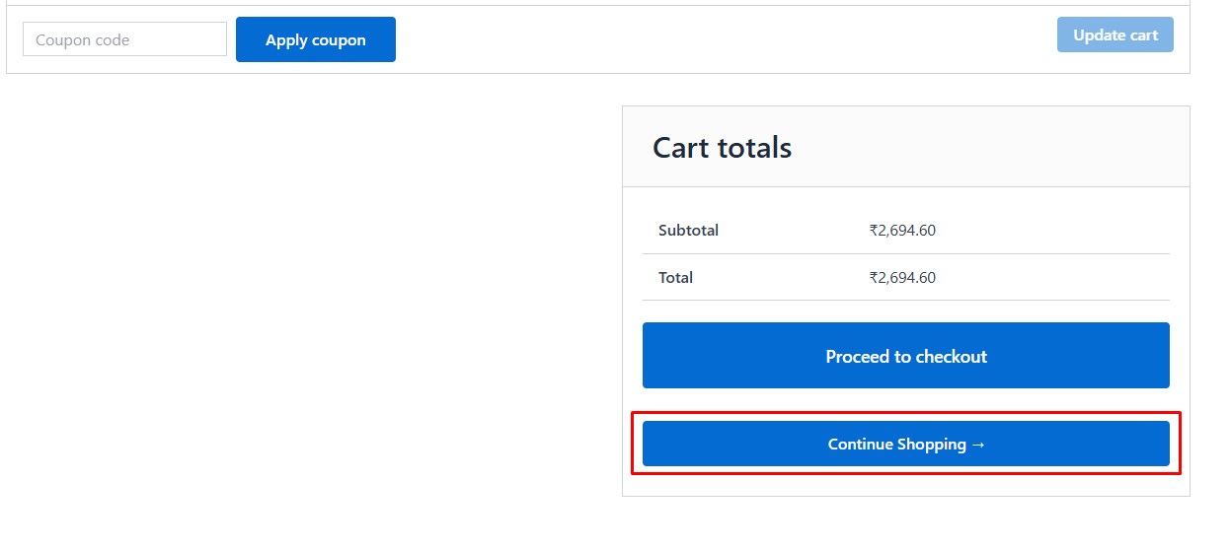Click the "Coupon code" placeholder text
Screen dimensions: 1230x550
tap(83, 40)
